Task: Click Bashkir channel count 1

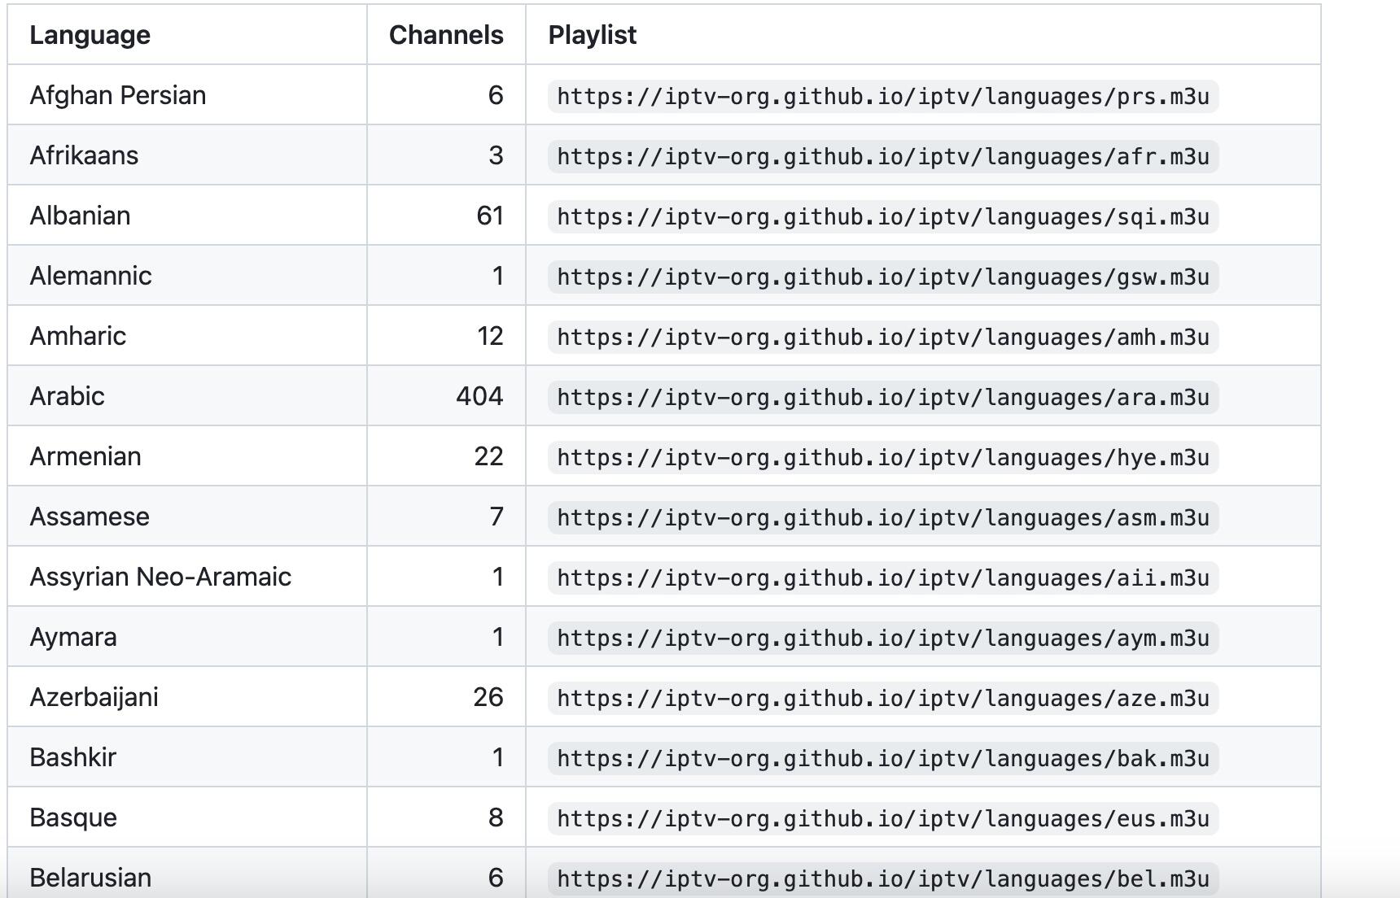Action: coord(497,757)
